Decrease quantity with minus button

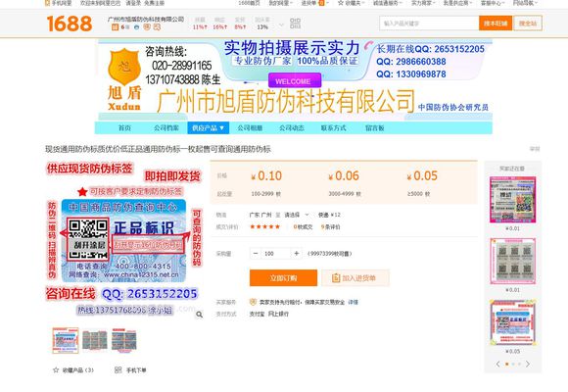point(256,254)
